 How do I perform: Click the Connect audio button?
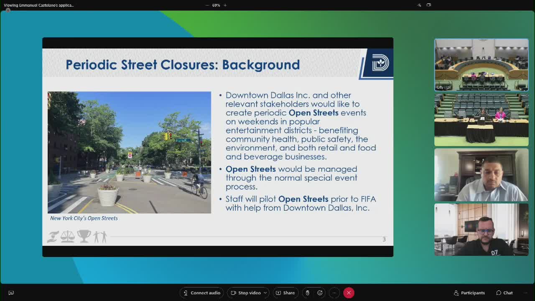(x=202, y=293)
